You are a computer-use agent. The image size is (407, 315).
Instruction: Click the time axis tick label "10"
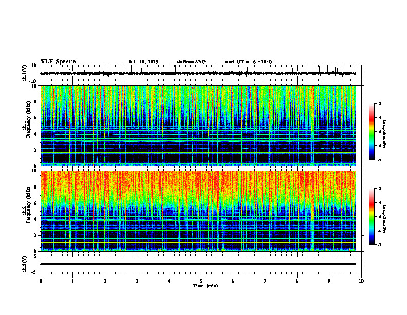(x=361, y=281)
